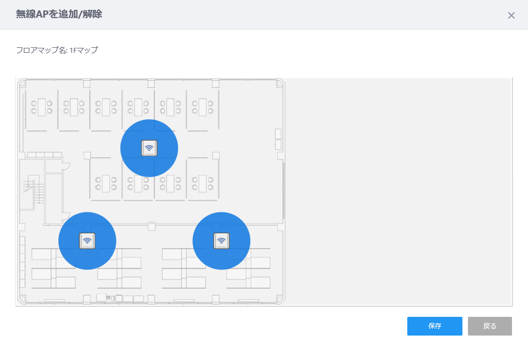This screenshot has height=346, width=528.
Task: Click the top-row meeting table furthest right
Action: [202, 107]
